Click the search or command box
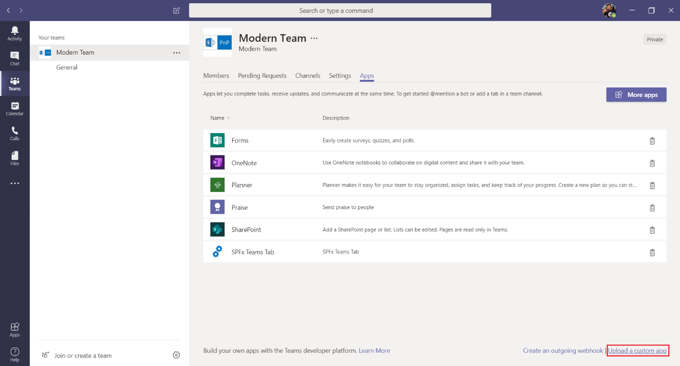 [x=340, y=10]
